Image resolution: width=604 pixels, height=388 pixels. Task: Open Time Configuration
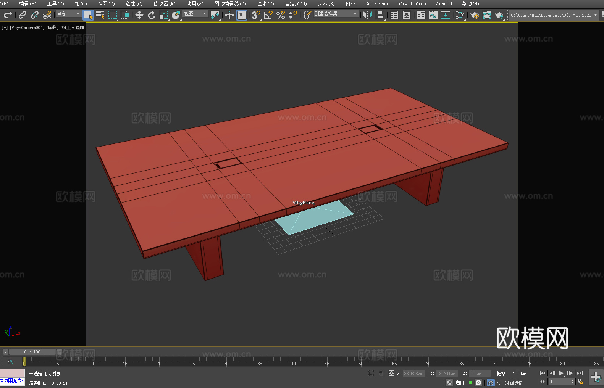580,382
